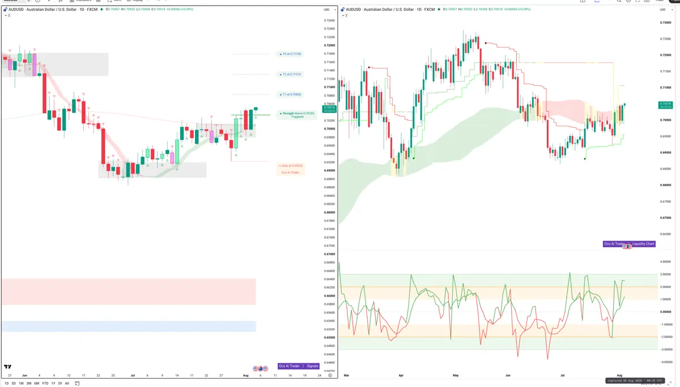Select the orange 'Ocs Ai Trader' label under Stop
The image size is (680, 387).
click(x=291, y=172)
